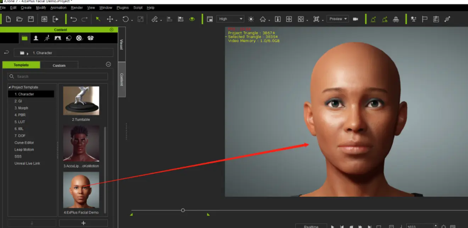Image resolution: width=468 pixels, height=228 pixels.
Task: Click the New Project icon
Action: point(9,19)
